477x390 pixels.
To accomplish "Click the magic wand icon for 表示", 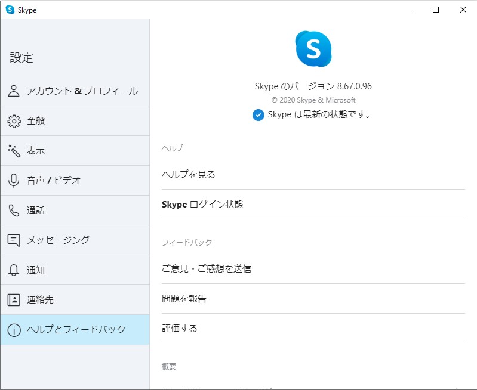I will point(14,151).
